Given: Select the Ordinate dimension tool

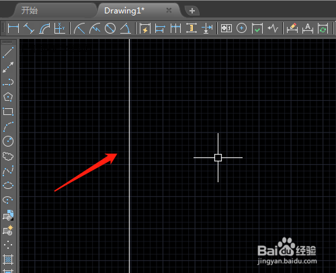Looking at the screenshot, I should click(x=60, y=28).
